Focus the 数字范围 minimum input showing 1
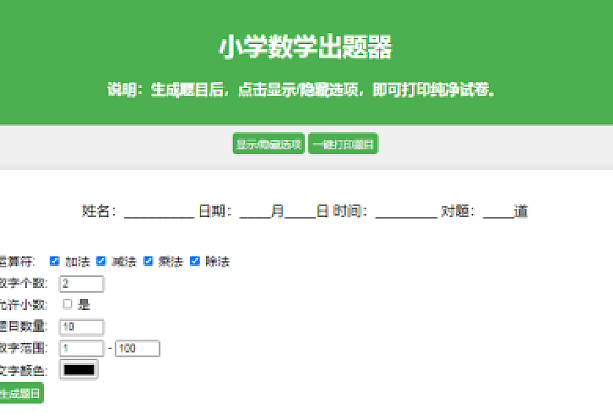Image resolution: width=613 pixels, height=420 pixels. coord(81,348)
